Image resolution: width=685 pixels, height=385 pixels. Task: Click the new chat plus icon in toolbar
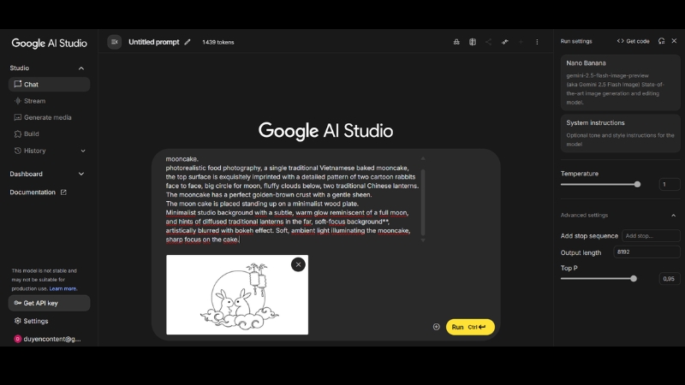[521, 42]
